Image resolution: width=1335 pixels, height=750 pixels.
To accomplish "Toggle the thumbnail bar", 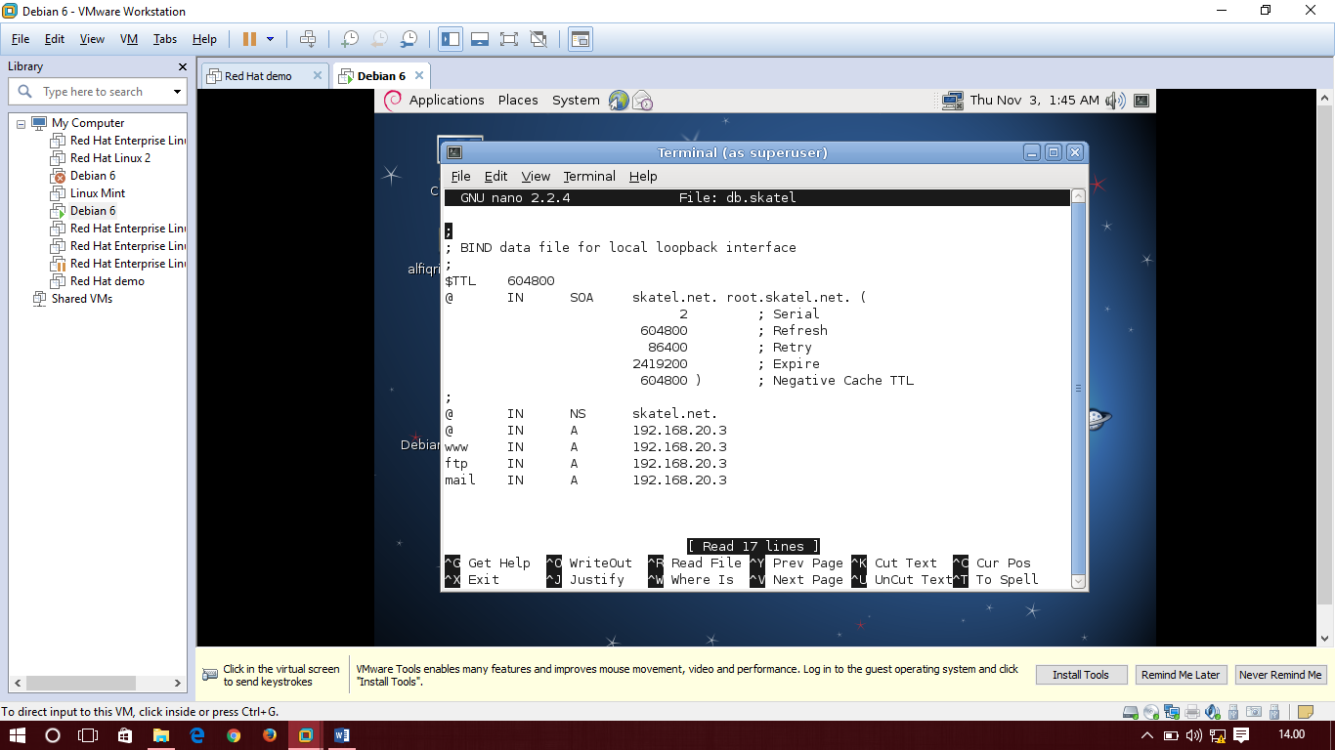I will point(479,39).
